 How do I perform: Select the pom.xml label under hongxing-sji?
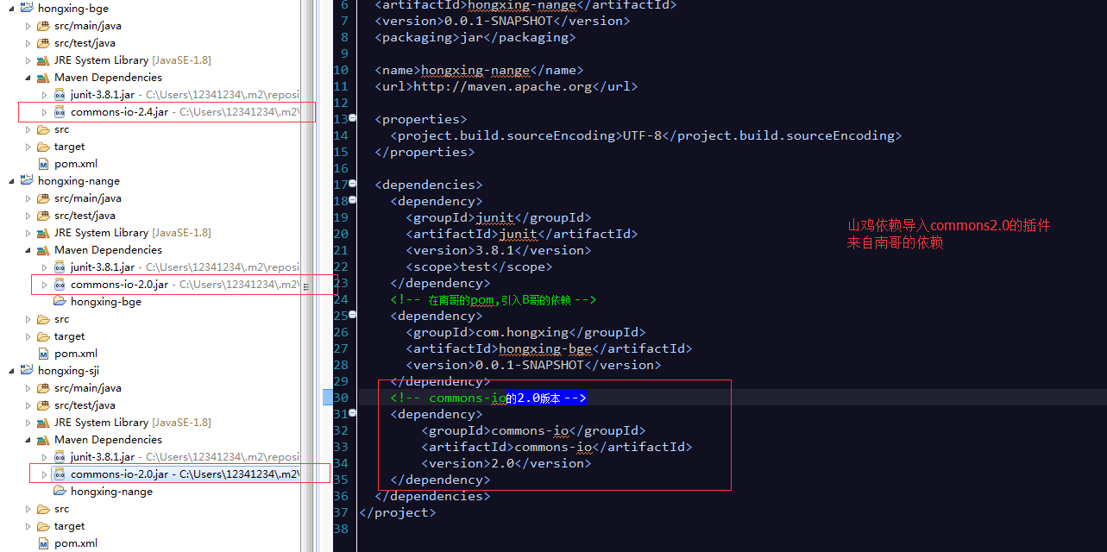(x=76, y=543)
